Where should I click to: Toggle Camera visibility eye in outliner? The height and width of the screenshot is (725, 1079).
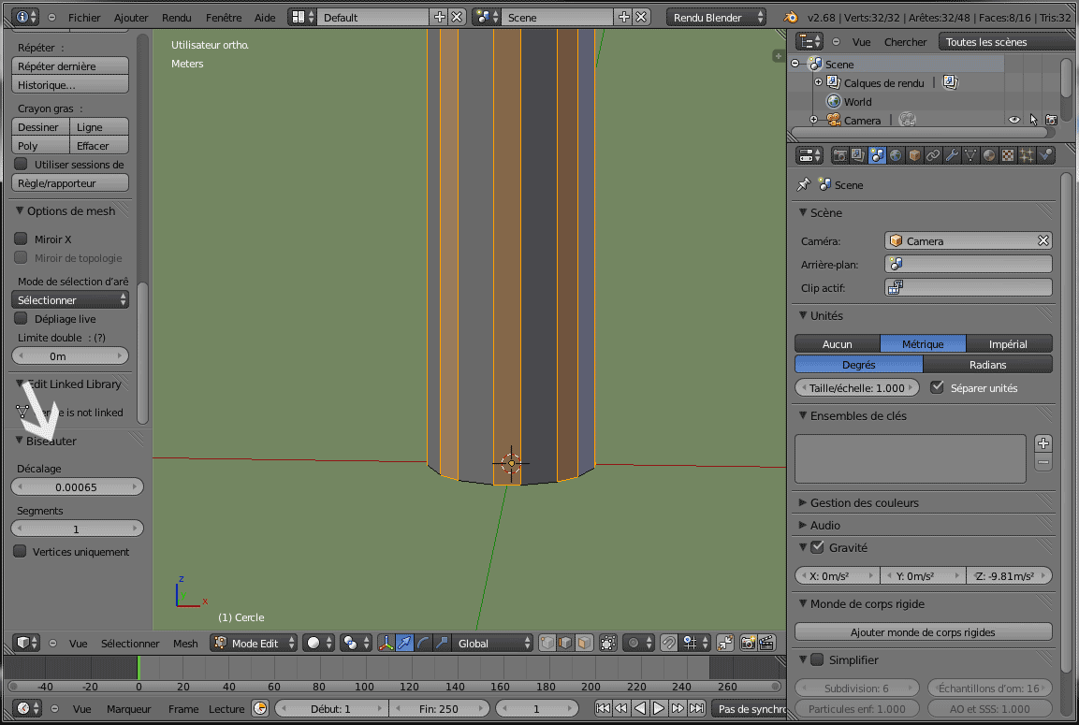(1013, 120)
